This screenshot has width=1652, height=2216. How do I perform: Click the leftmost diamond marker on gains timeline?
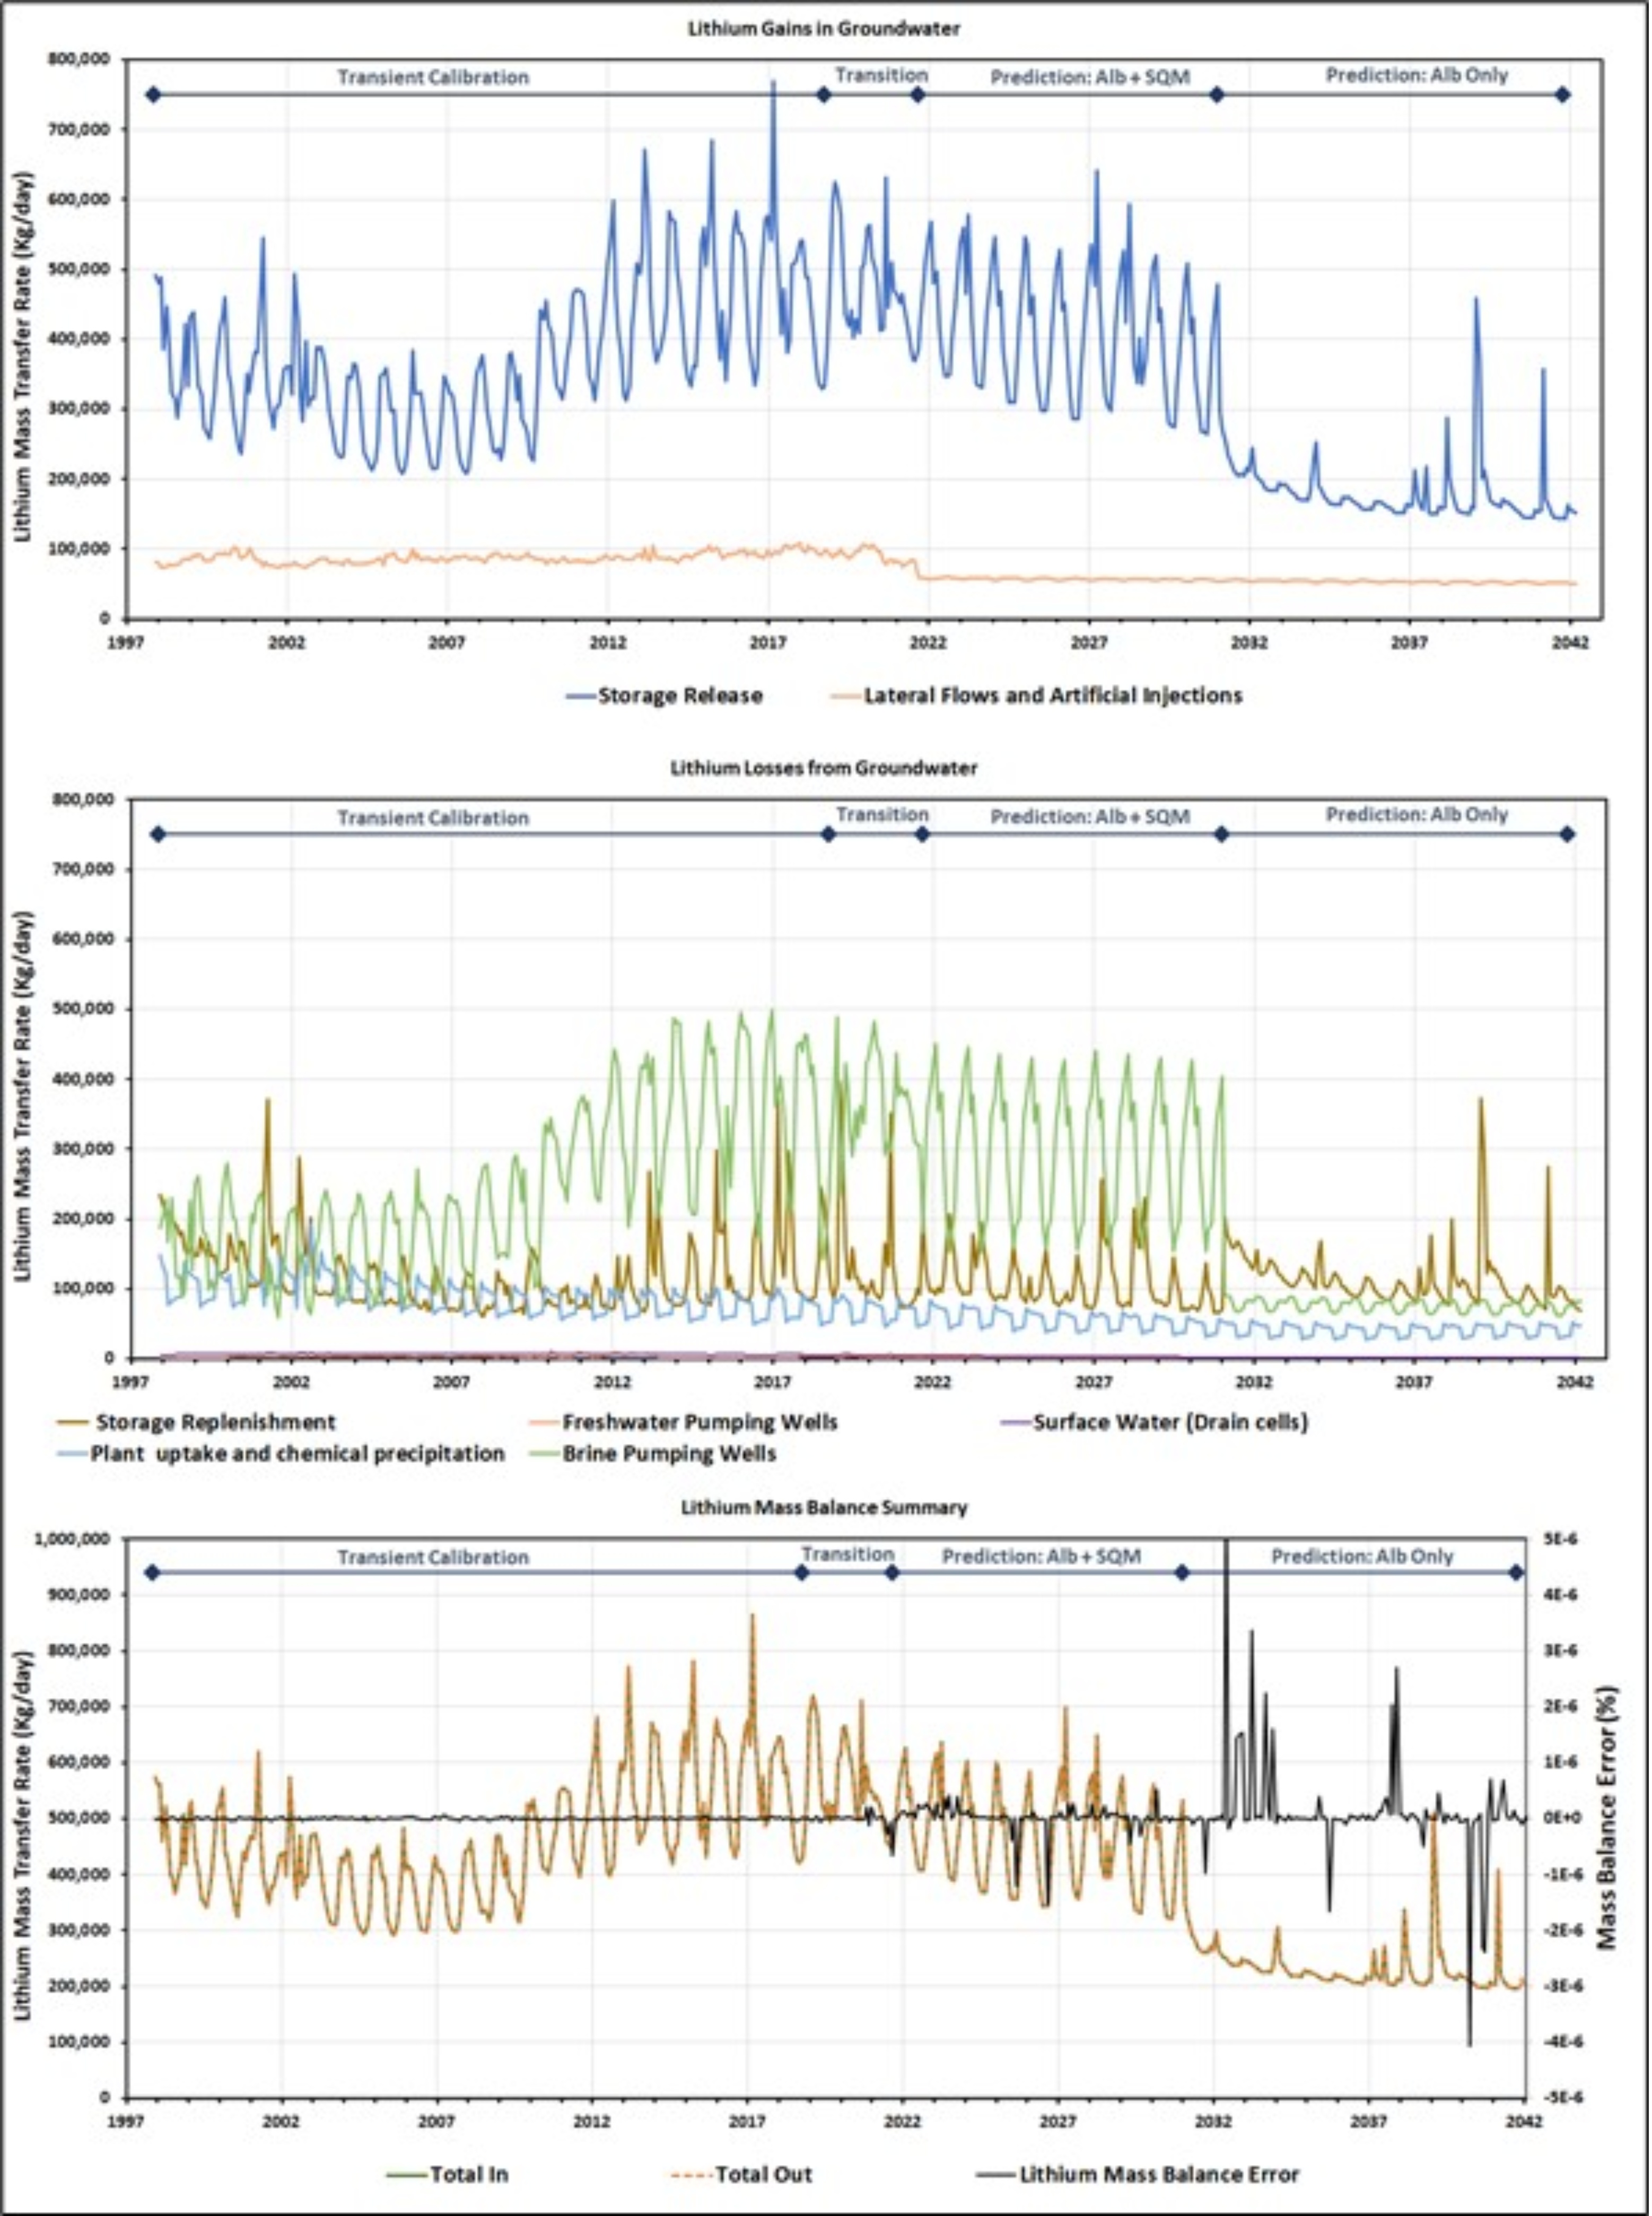point(153,95)
